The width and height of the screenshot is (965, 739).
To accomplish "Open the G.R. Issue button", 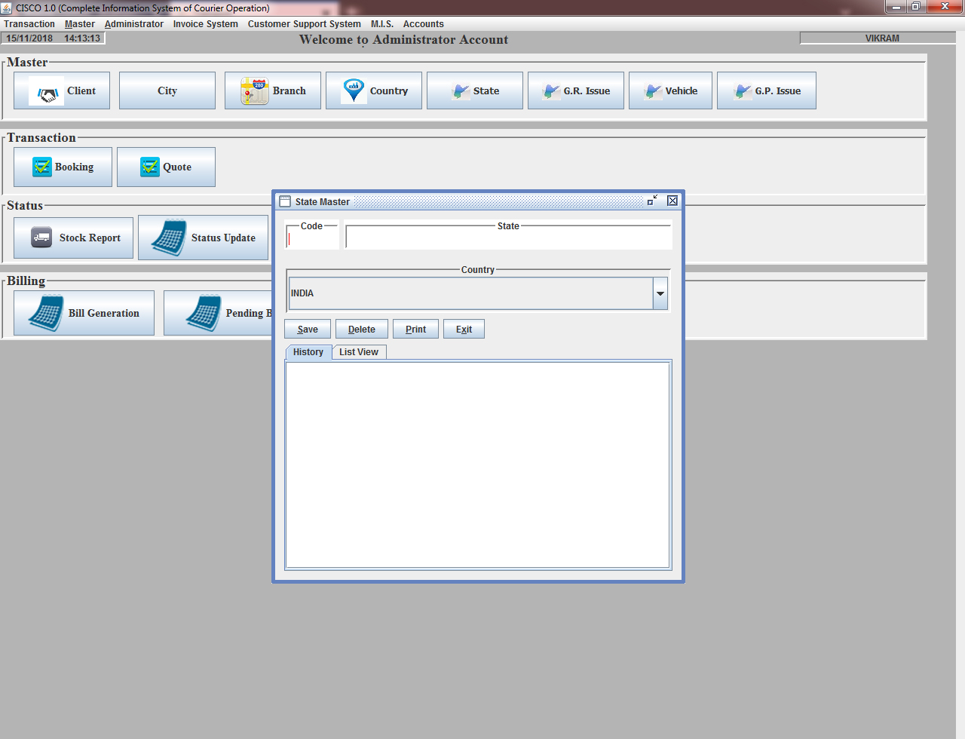I will (576, 90).
